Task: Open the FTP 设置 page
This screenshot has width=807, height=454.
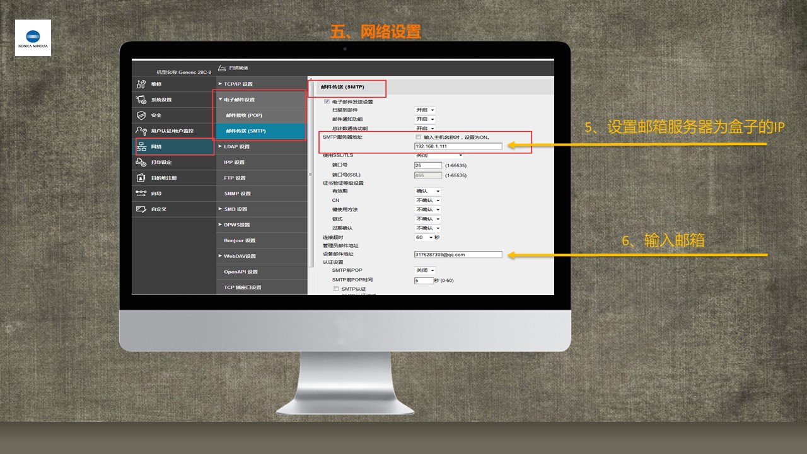Action: (x=235, y=178)
